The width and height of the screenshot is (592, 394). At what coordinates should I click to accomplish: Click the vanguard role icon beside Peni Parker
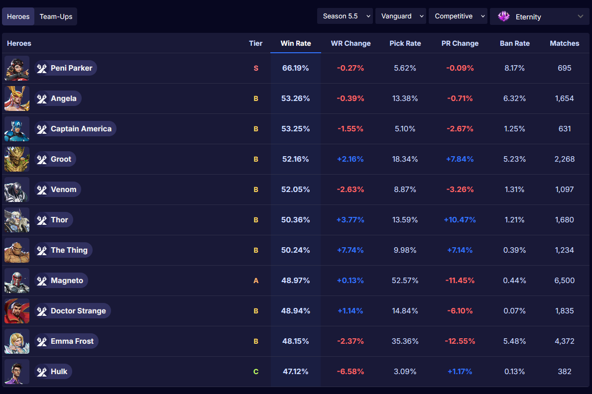pos(42,68)
